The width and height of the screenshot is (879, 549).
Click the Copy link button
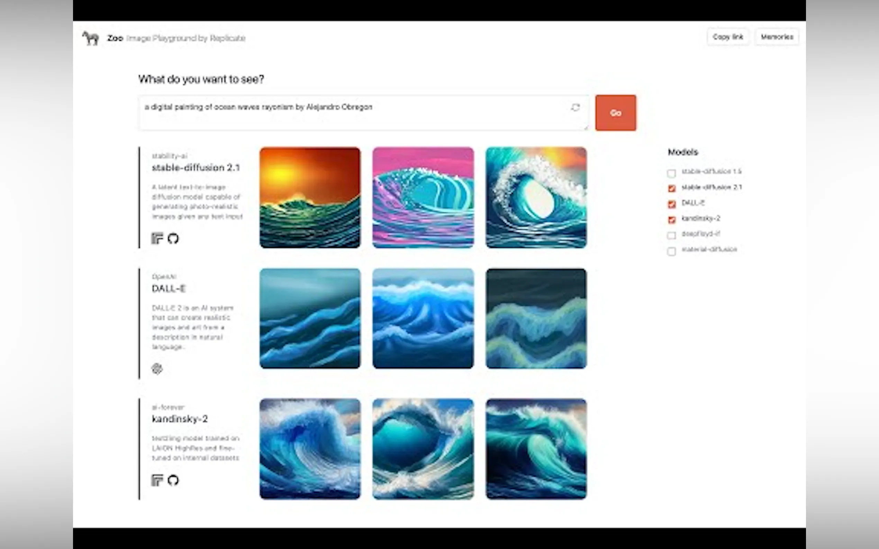[727, 37]
